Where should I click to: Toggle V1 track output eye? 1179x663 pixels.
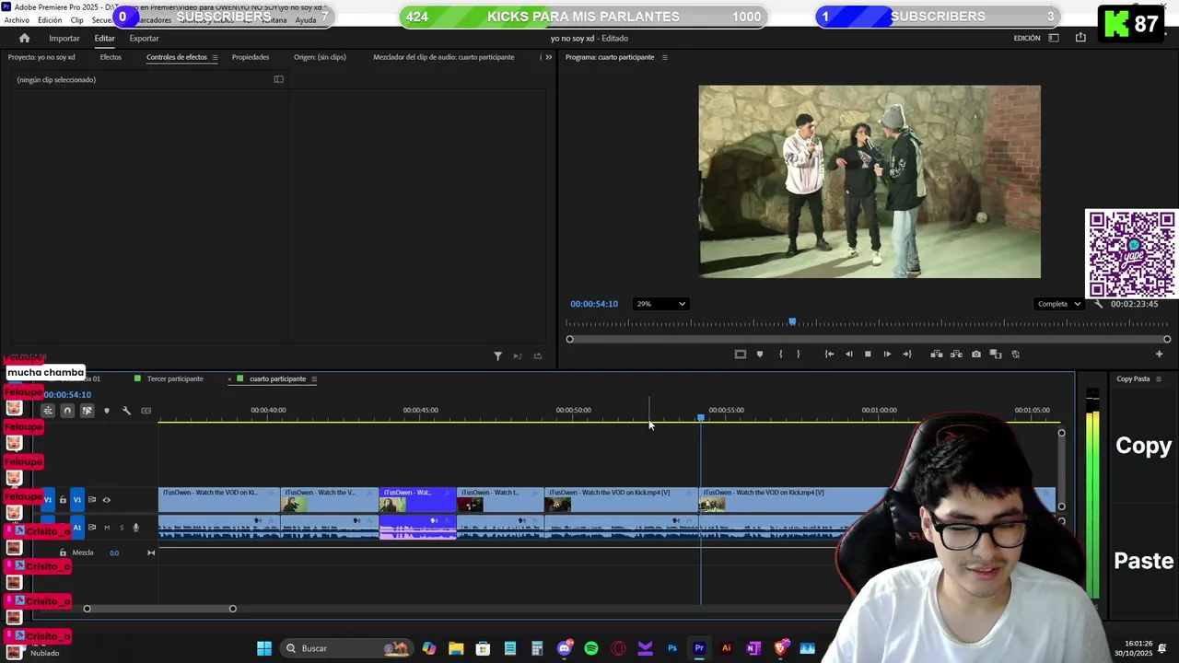pyautogui.click(x=106, y=500)
